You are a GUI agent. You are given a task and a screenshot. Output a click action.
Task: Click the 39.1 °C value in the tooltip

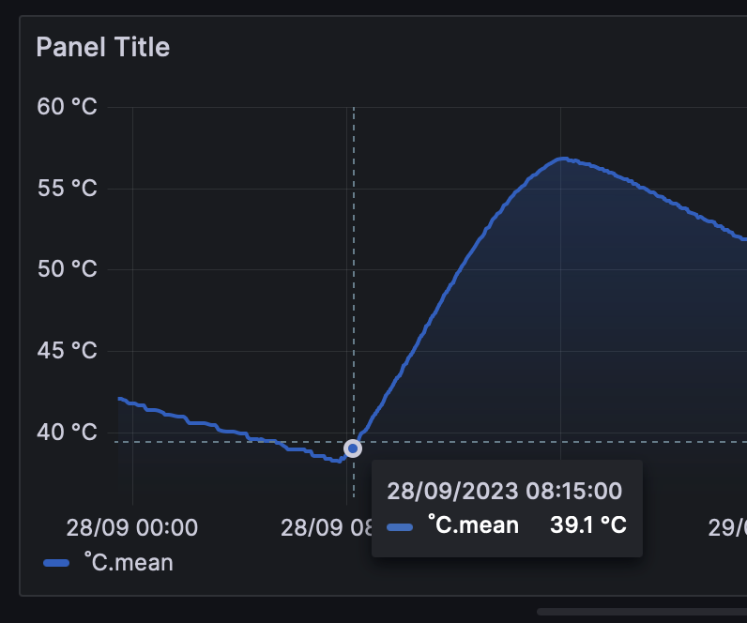coord(588,524)
